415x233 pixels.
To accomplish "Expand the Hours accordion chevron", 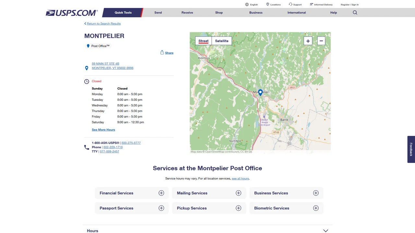I will (x=326, y=231).
